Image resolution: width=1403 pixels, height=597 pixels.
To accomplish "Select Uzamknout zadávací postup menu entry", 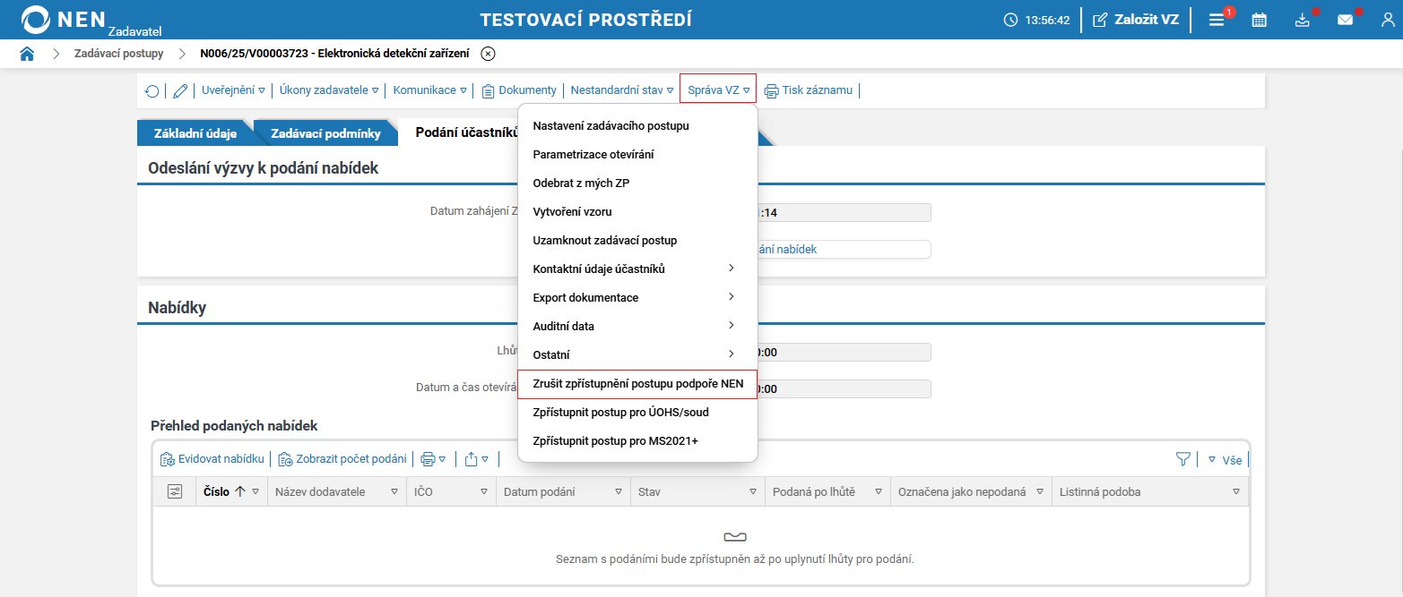I will click(605, 240).
